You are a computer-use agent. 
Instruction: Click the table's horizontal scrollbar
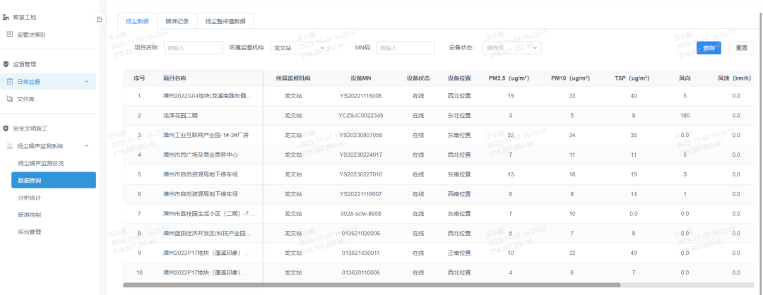372,285
